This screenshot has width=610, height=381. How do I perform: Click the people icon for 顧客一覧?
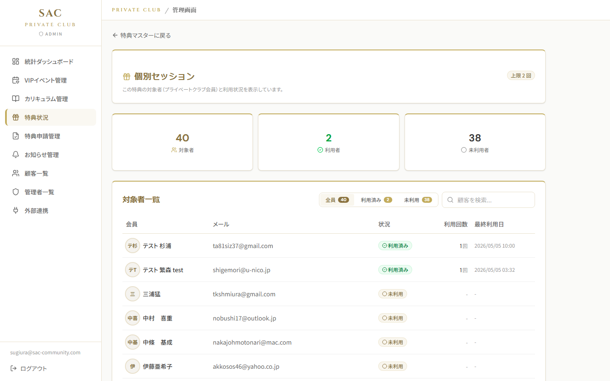click(16, 173)
